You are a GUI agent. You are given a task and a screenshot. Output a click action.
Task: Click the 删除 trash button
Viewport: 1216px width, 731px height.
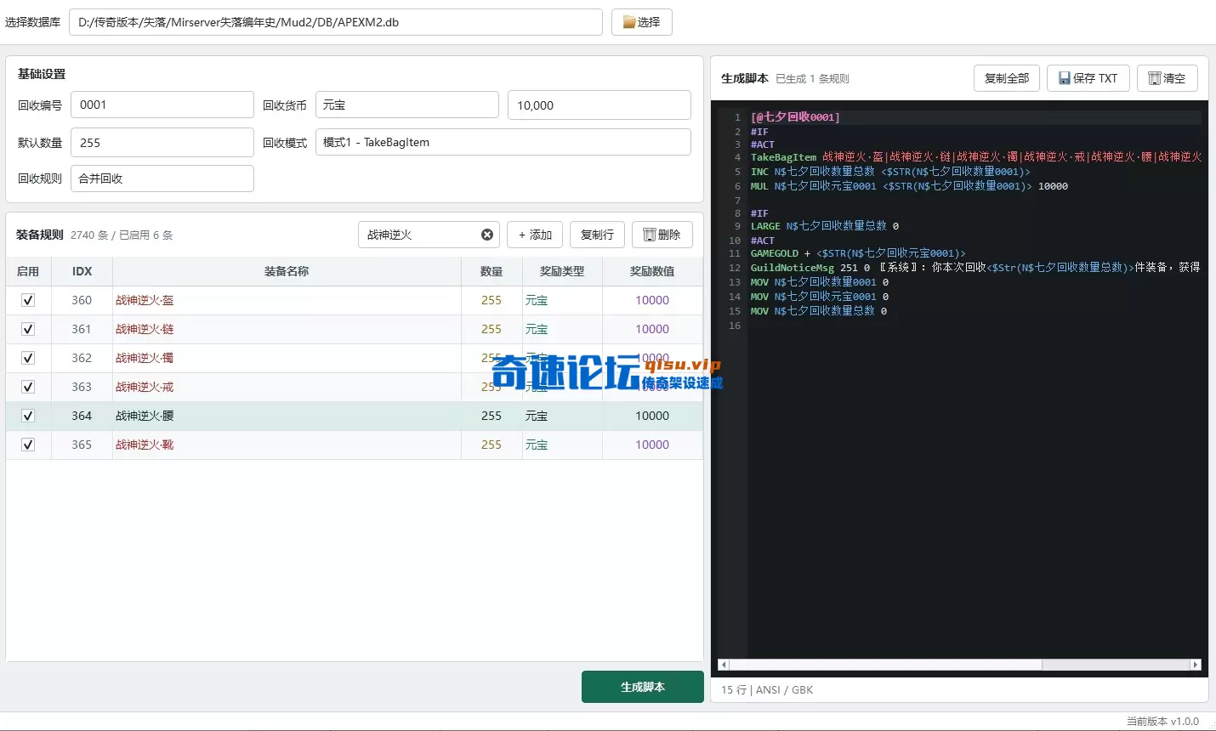(x=662, y=235)
